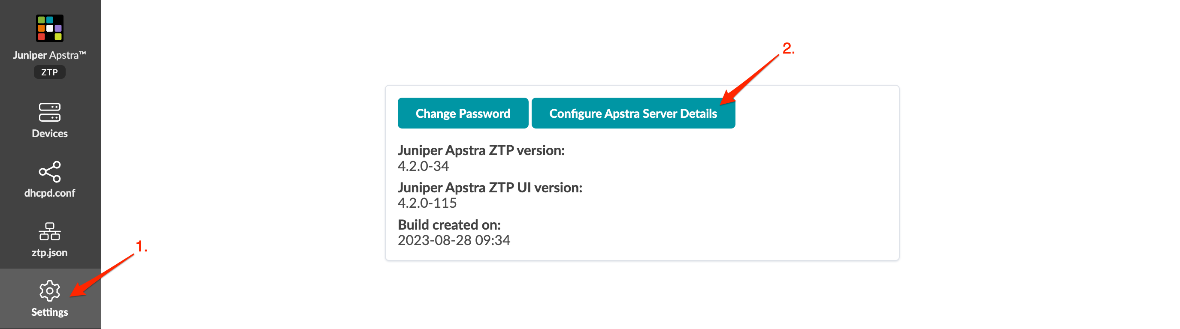Click the Settings gear icon
The width and height of the screenshot is (1180, 329).
[49, 290]
